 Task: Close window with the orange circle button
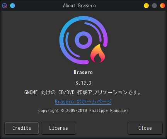click(x=162, y=6)
